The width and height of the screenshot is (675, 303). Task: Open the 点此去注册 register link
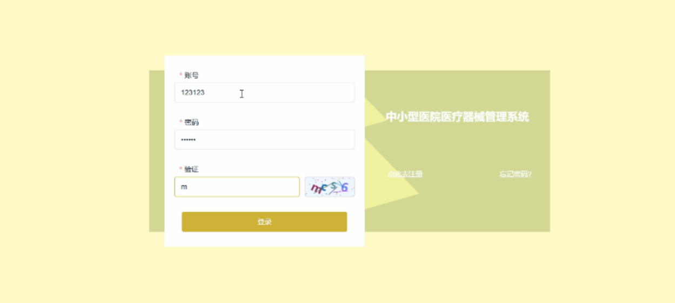click(405, 174)
